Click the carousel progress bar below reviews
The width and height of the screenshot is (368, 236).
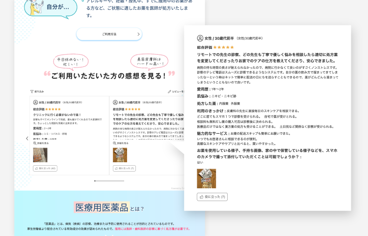(x=109, y=181)
